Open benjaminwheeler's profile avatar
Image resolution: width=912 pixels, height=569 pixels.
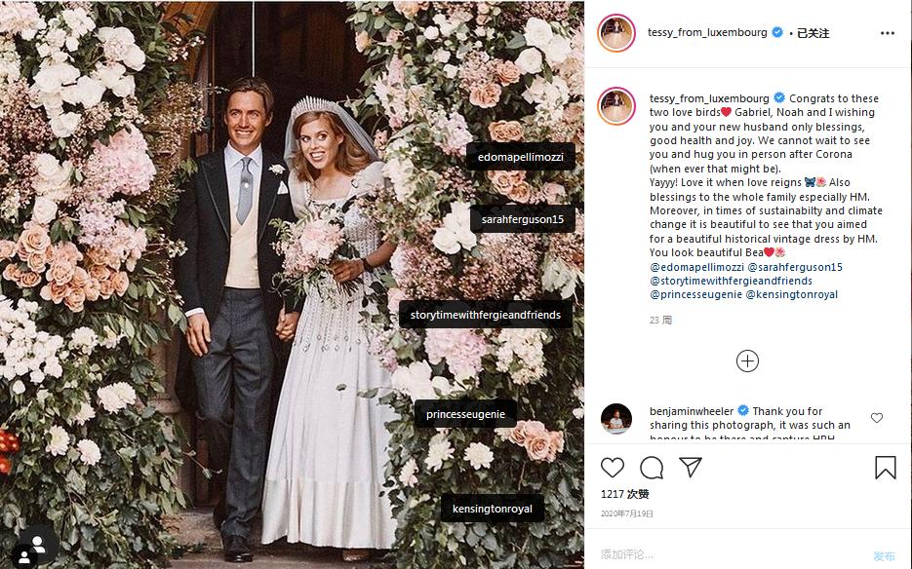pyautogui.click(x=616, y=418)
